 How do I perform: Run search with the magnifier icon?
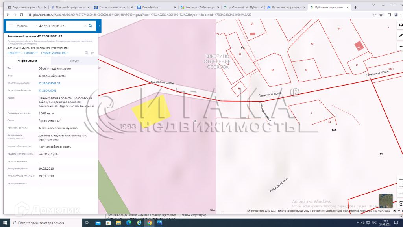tap(91, 26)
